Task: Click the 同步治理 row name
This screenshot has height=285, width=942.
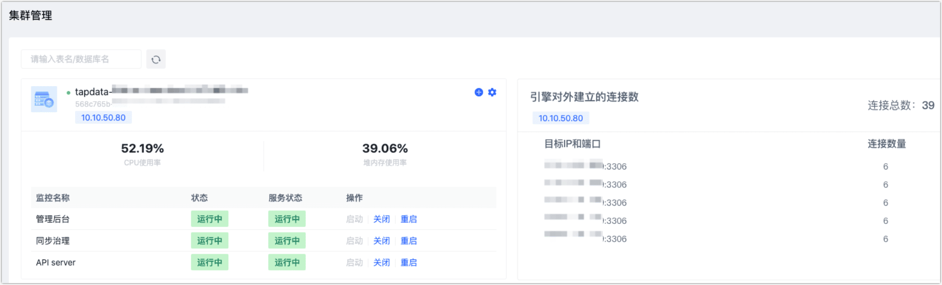Action: click(53, 241)
